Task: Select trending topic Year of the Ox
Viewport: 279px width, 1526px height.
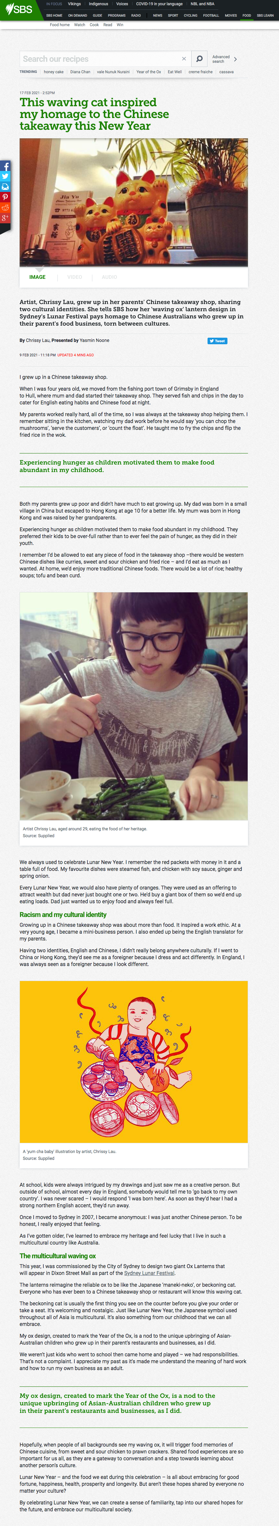Action: [x=148, y=72]
